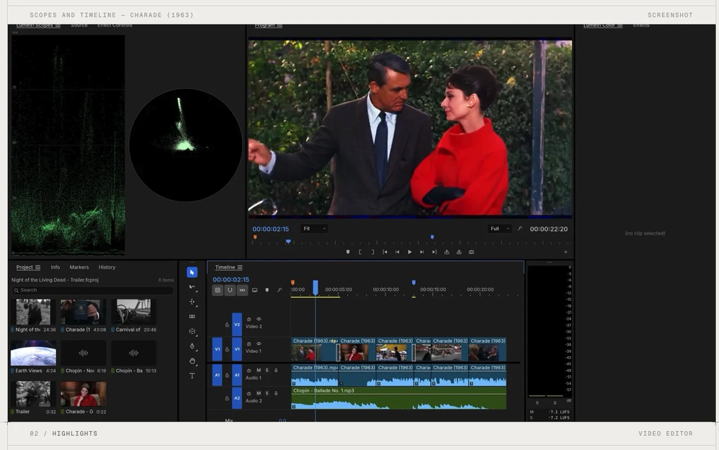Click the blue playhead on the timeline ruler
Screen dimensions: 719x450
(x=315, y=287)
